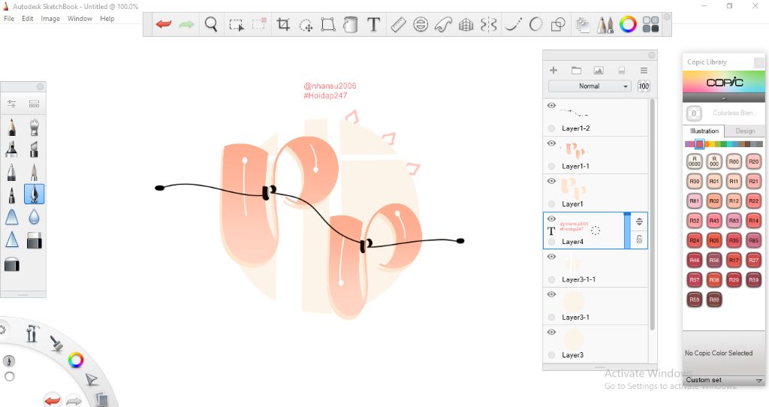The height and width of the screenshot is (407, 769).
Task: Hide Layer1-2 with its eye icon
Action: point(551,105)
